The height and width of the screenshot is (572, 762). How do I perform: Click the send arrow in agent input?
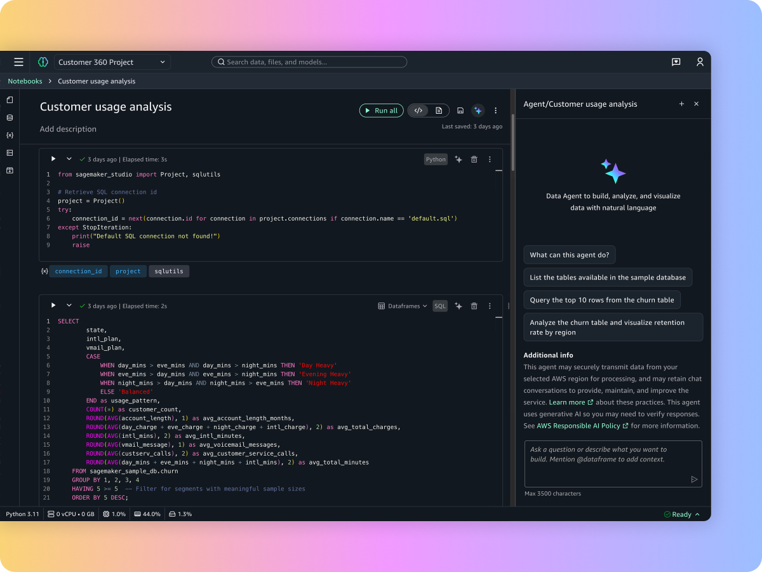pyautogui.click(x=694, y=479)
